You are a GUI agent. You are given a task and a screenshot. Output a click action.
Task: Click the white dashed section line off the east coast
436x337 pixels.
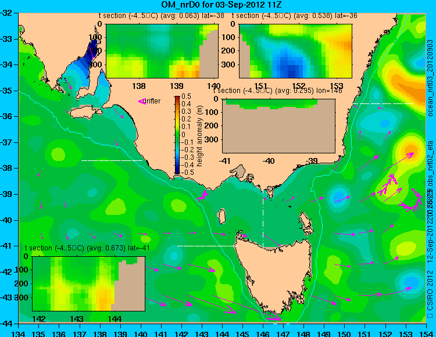tap(383, 103)
